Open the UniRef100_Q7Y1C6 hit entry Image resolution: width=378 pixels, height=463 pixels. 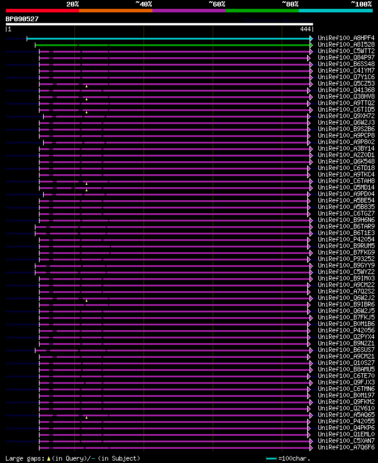click(346, 77)
